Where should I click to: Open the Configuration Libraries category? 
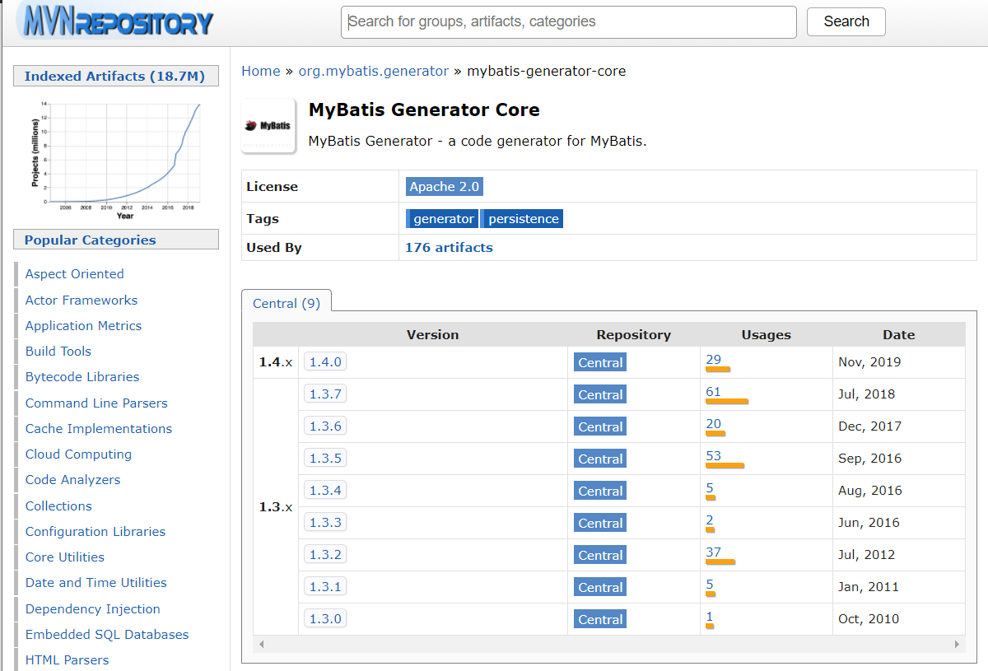coord(96,532)
